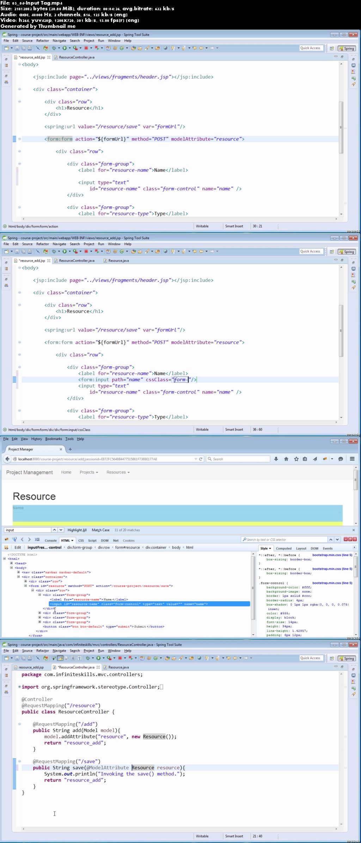Viewport: 361px width, 843px height.
Task: Click the Home navbar link
Action: [x=66, y=472]
